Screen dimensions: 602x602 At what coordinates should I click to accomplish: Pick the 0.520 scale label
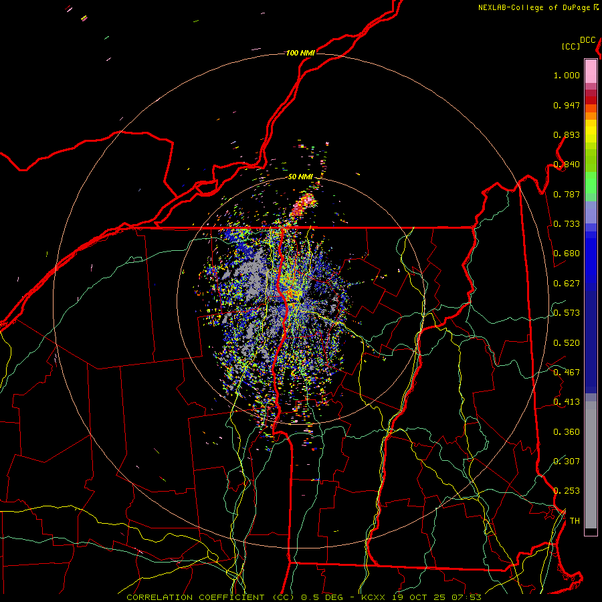pos(567,343)
